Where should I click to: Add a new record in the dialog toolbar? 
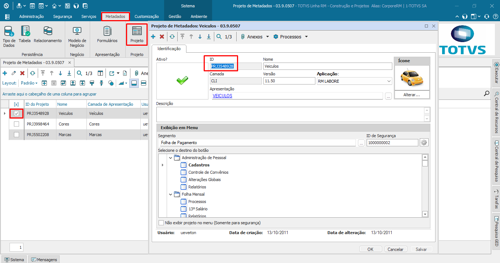[153, 37]
